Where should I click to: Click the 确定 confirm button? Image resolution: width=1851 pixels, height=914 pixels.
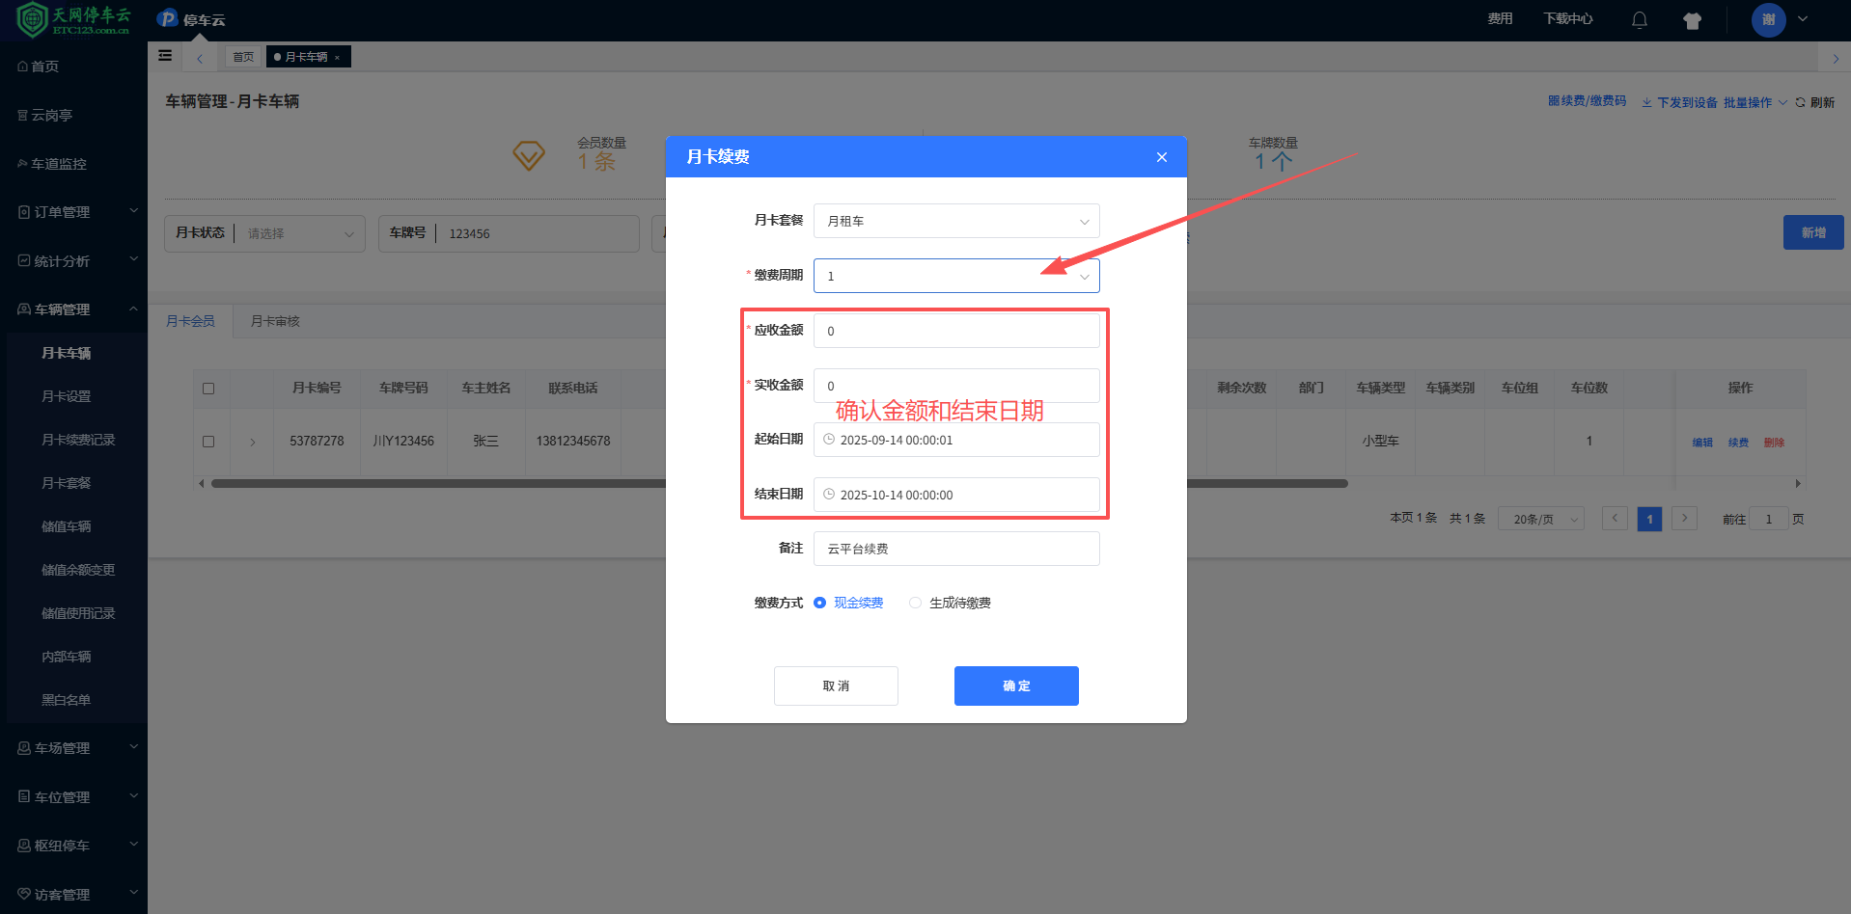pyautogui.click(x=1016, y=685)
